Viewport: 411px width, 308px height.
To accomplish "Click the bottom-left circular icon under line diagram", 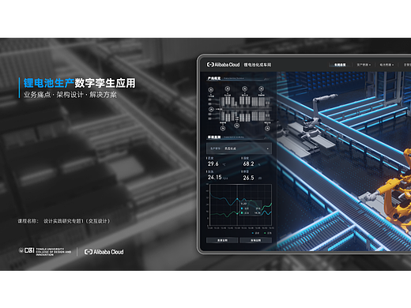I will tap(223, 128).
